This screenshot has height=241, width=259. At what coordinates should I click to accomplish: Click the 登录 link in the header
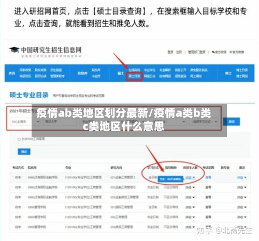click(170, 52)
